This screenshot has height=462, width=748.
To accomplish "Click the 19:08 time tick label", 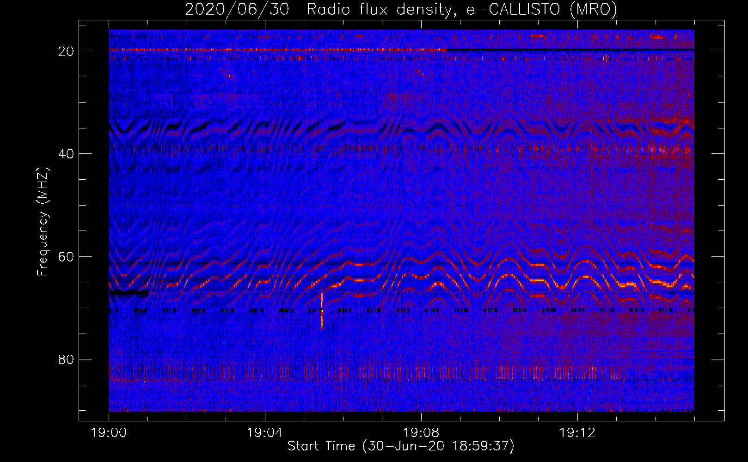I will click(x=421, y=433).
